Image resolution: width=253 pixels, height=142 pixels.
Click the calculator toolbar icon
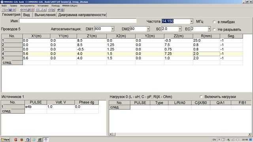(62, 10)
